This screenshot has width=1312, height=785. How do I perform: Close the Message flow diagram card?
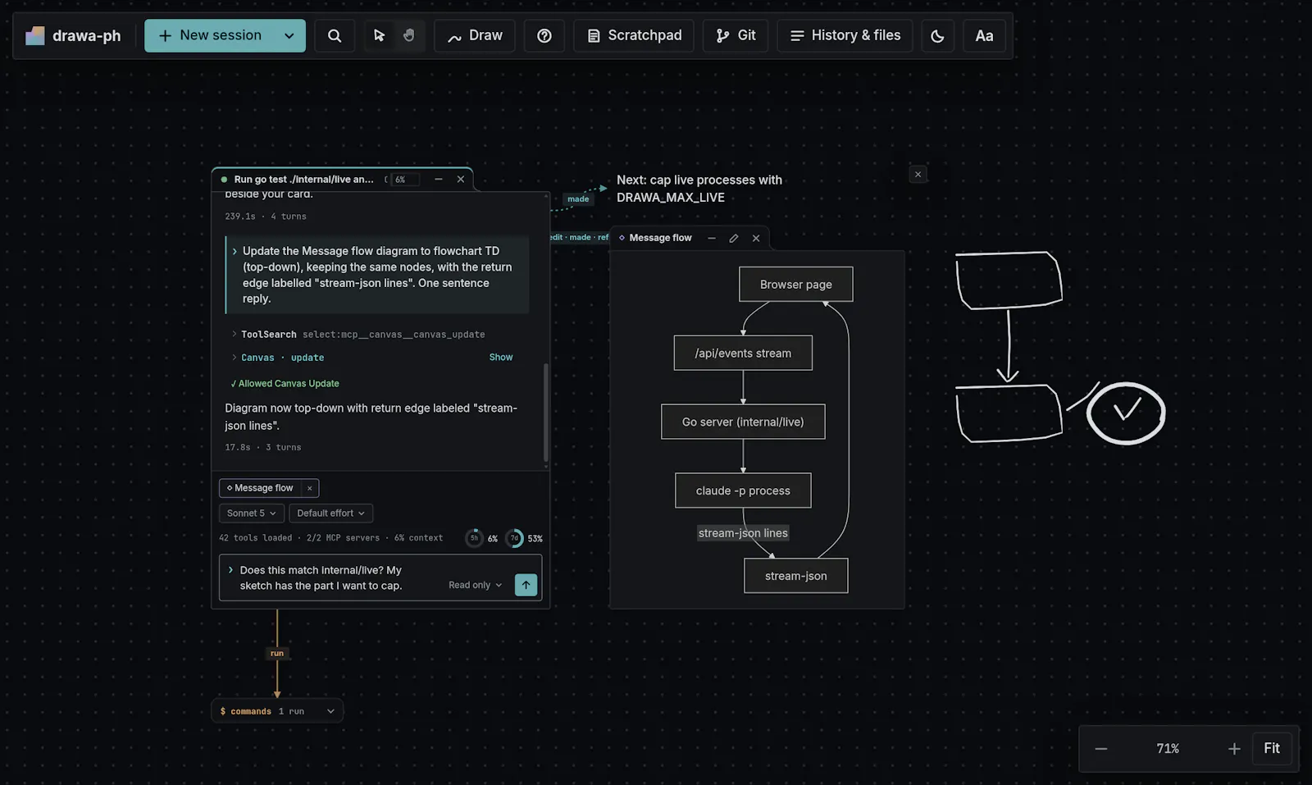click(x=756, y=238)
